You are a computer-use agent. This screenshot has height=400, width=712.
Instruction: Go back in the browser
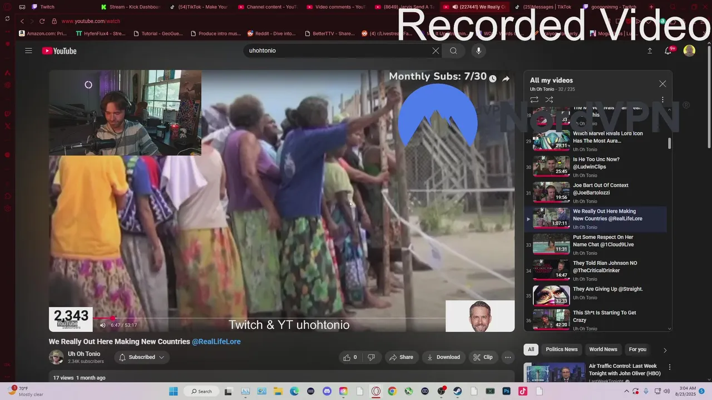(x=22, y=21)
